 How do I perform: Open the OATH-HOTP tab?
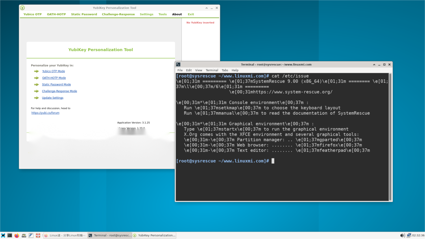click(56, 14)
